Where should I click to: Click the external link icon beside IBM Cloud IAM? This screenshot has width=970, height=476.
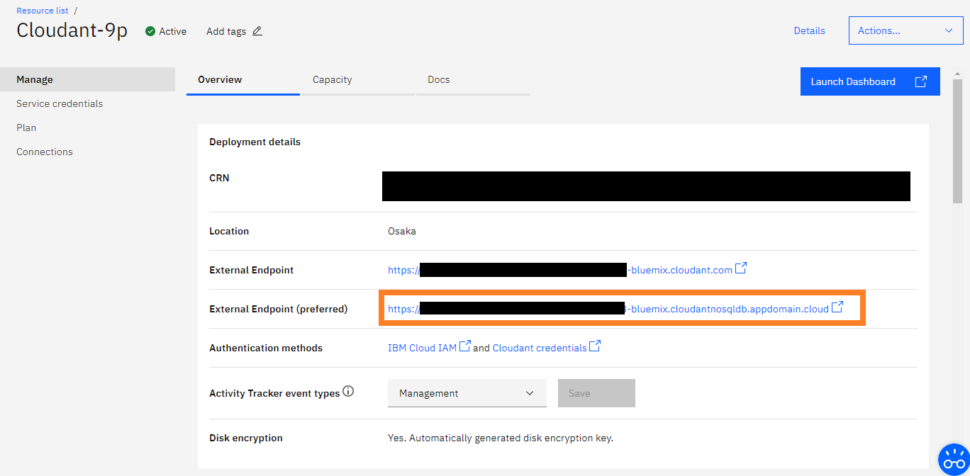465,346
